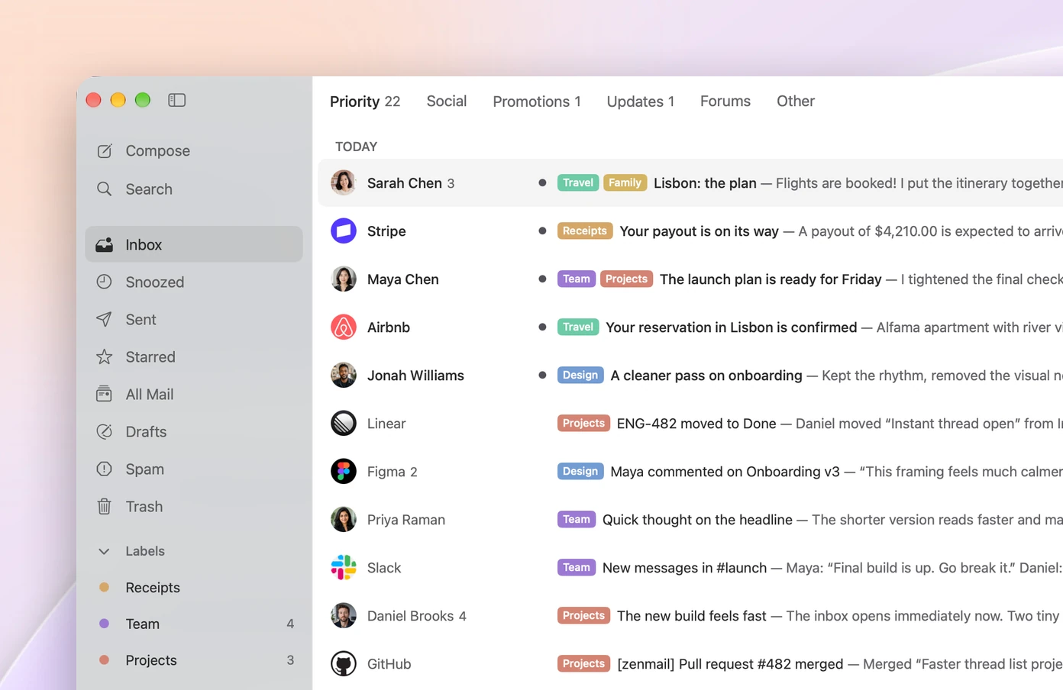This screenshot has height=690, width=1063.
Task: Switch to the Updates tab
Action: coord(641,102)
